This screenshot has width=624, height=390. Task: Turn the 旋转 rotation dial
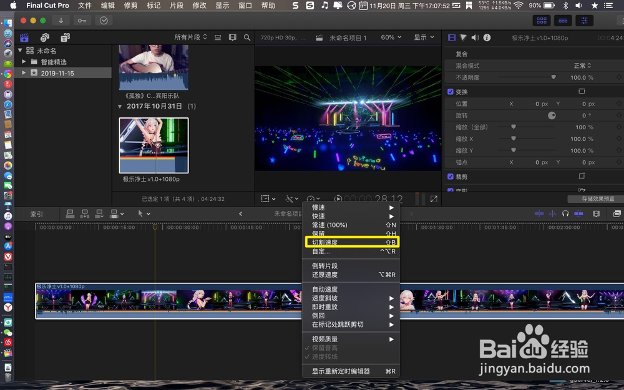pos(552,115)
